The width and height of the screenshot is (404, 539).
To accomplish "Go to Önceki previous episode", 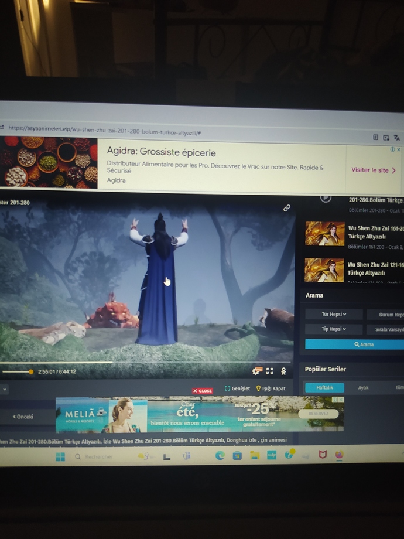I will pyautogui.click(x=23, y=417).
